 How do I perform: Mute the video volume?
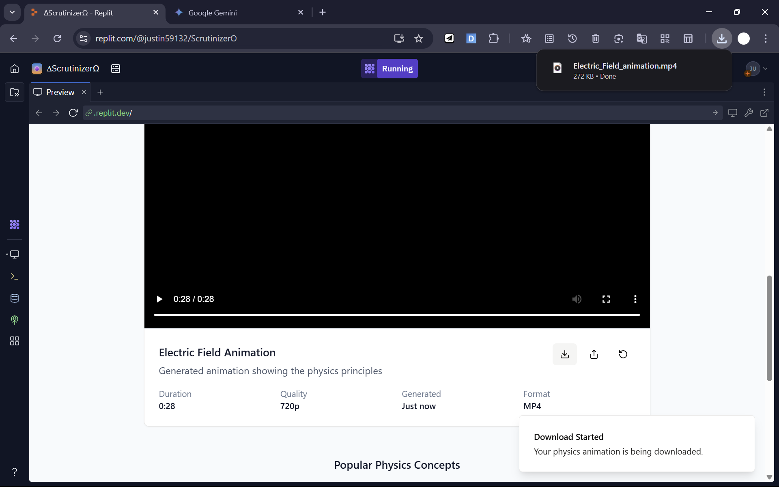pos(577,299)
